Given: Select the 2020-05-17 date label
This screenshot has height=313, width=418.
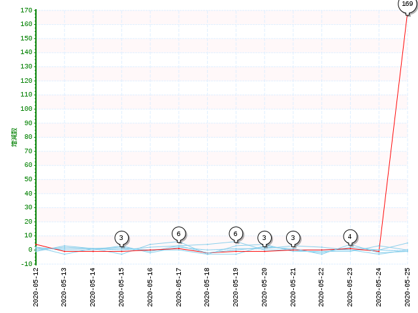Looking at the screenshot, I should pyautogui.click(x=179, y=287).
